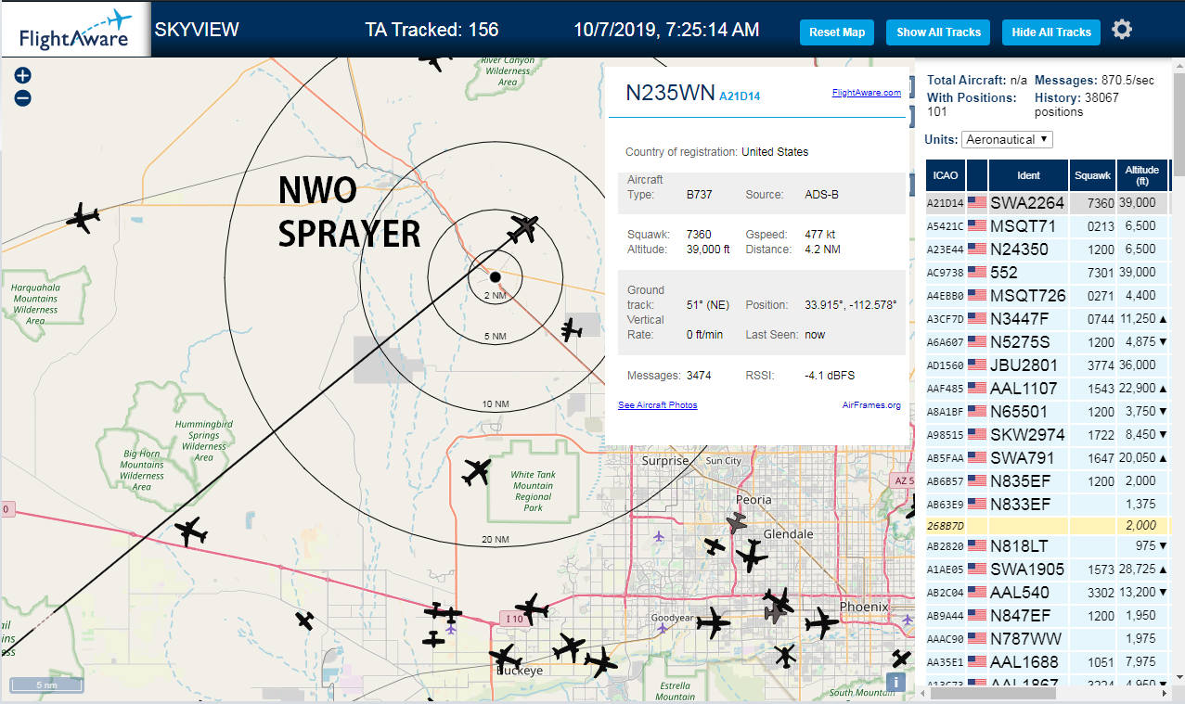Image resolution: width=1185 pixels, height=704 pixels.
Task: Click the sidebar scrollbar up arrow
Action: [x=1178, y=65]
